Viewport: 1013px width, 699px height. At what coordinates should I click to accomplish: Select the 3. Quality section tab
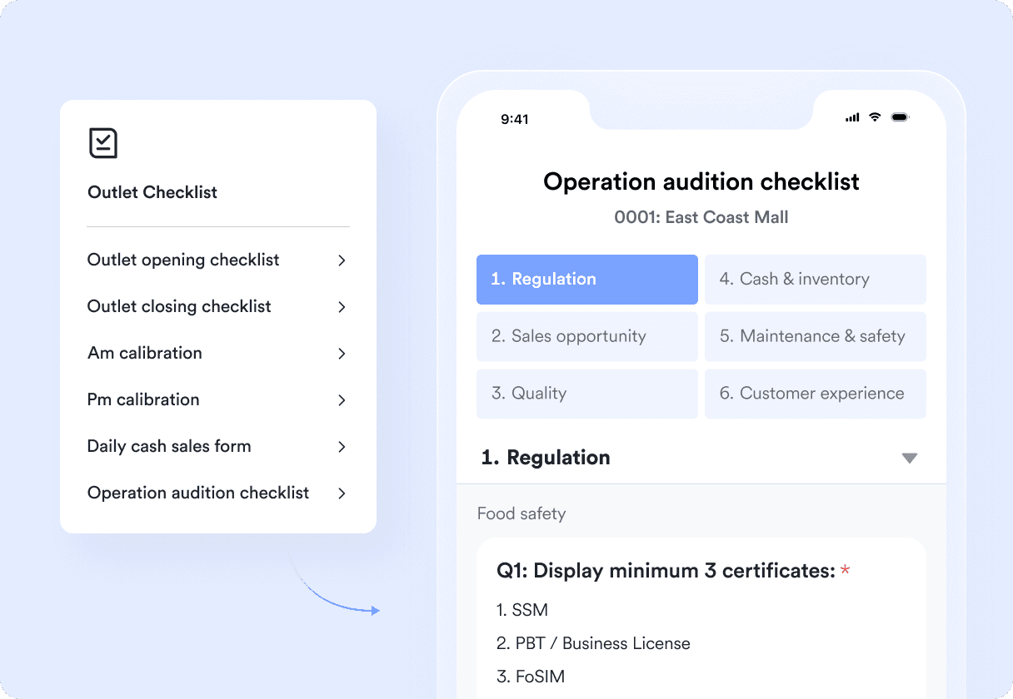click(x=586, y=394)
